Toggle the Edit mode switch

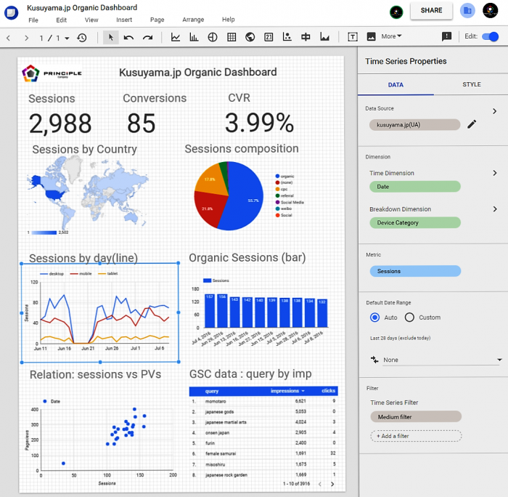(x=491, y=36)
